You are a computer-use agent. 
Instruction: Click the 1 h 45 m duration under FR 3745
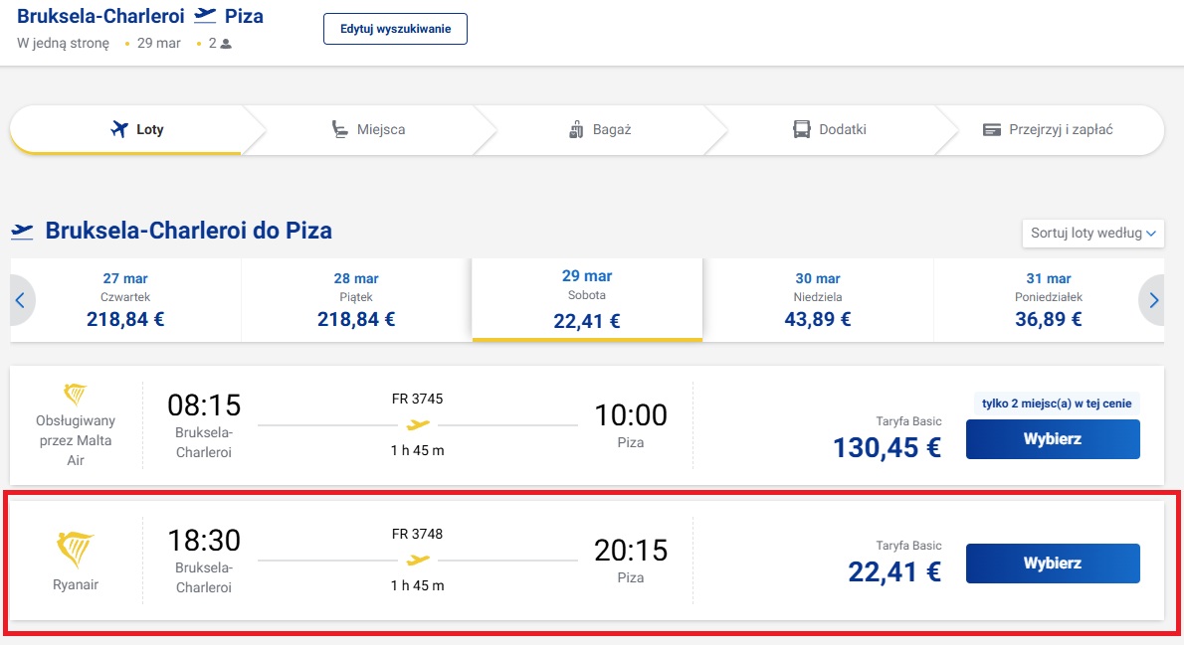(418, 450)
